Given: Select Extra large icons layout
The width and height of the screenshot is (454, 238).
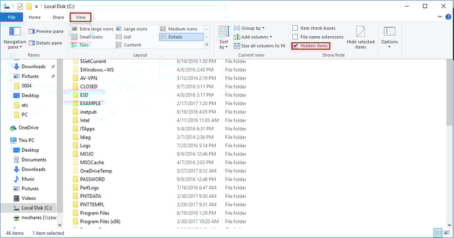Looking at the screenshot, I should coord(92,29).
